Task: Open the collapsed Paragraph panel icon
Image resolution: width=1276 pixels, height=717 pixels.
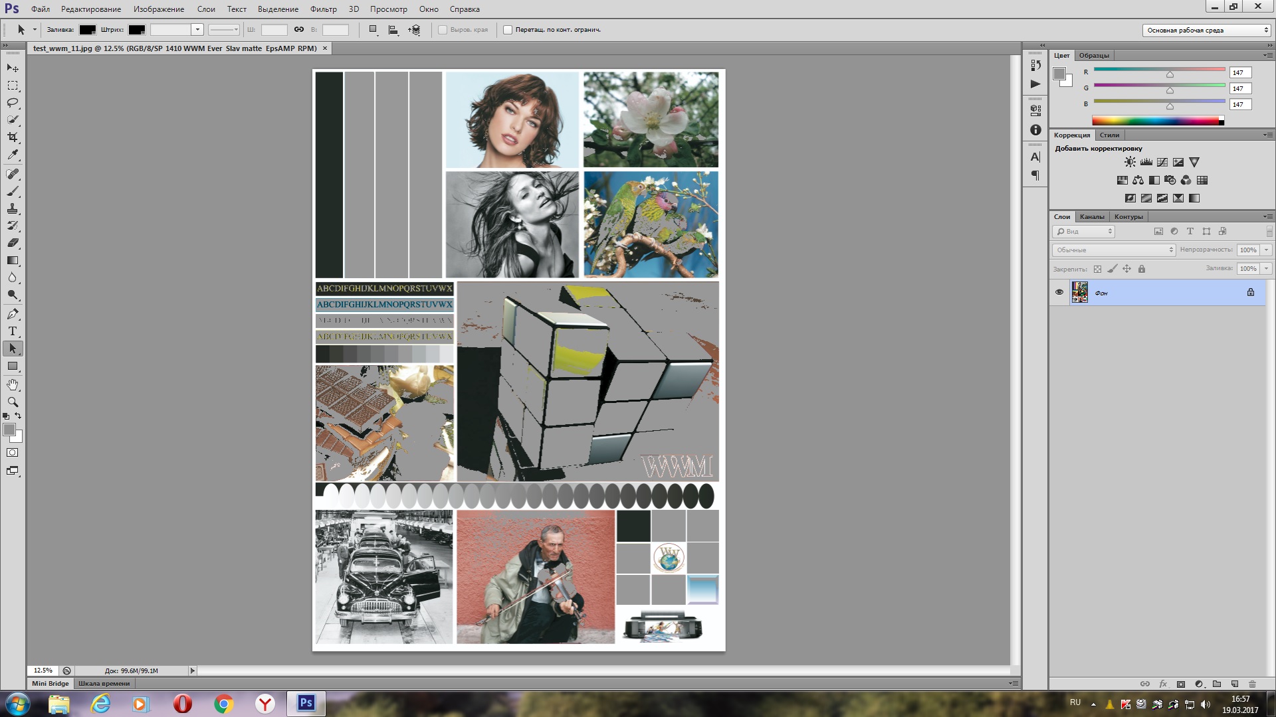Action: coord(1035,175)
